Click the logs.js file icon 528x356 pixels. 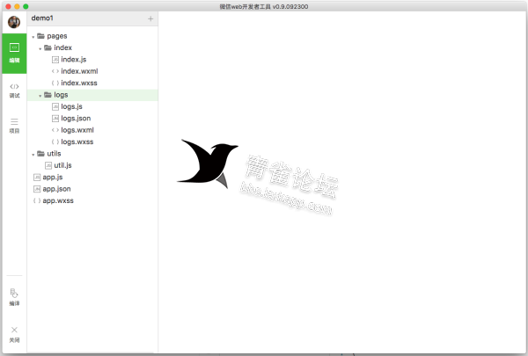click(x=55, y=106)
